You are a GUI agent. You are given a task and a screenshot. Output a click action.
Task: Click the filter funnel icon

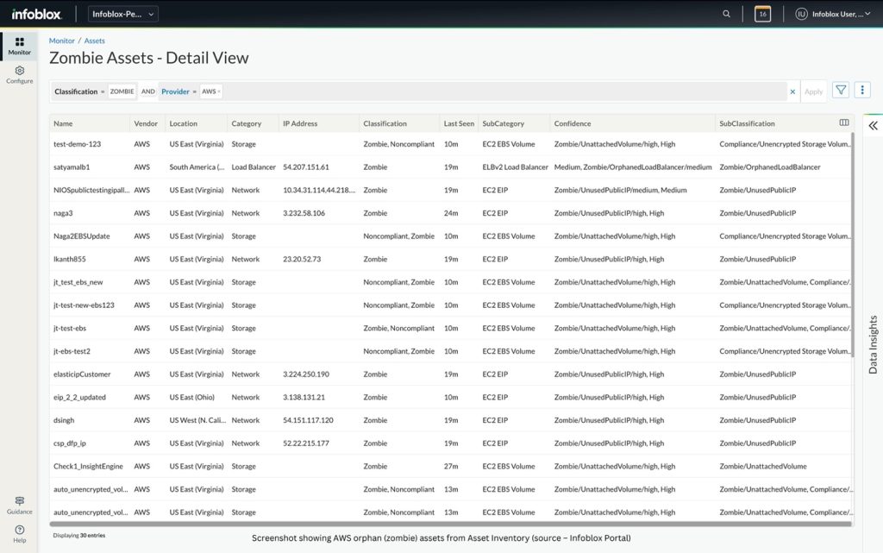pos(841,91)
